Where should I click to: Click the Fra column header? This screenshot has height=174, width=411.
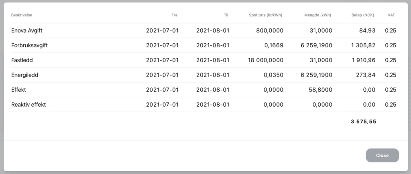tap(174, 15)
